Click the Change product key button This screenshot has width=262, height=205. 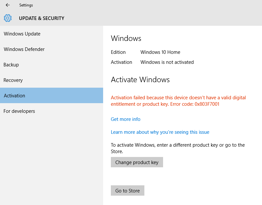pos(137,162)
